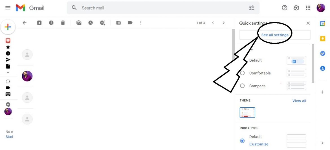The width and height of the screenshot is (330, 150).
Task: Show search options in the search bar
Action: [252, 8]
